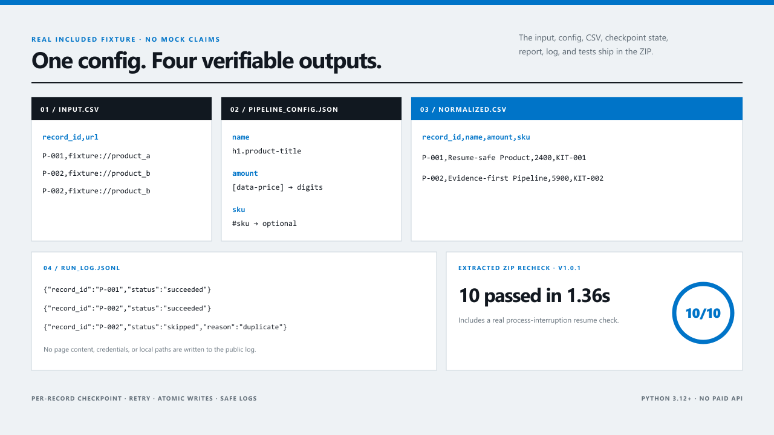774x435 pixels.
Task: Click the 'record_id,url' column header
Action: click(x=70, y=137)
